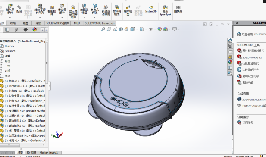Image resolution: width=266 pixels, height=157 pixels.
Task: Select the Move Component (移动零部件) tool
Action: click(x=62, y=9)
